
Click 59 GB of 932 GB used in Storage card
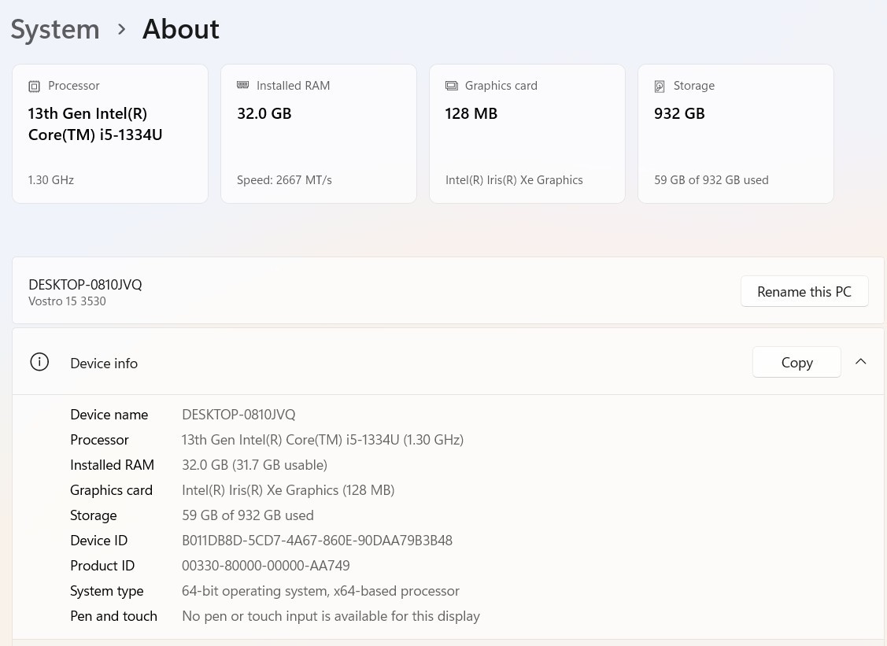click(x=711, y=180)
